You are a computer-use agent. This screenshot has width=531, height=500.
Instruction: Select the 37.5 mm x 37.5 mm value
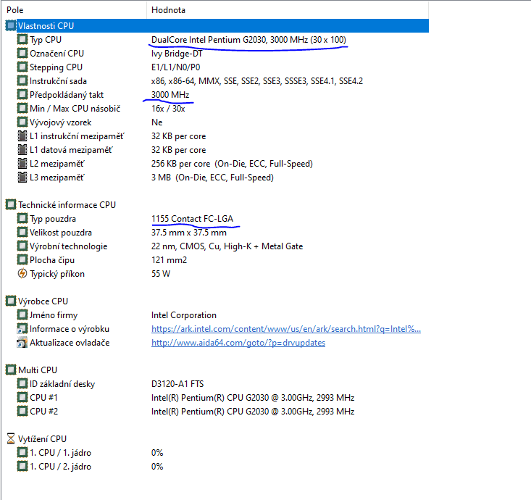(x=189, y=233)
